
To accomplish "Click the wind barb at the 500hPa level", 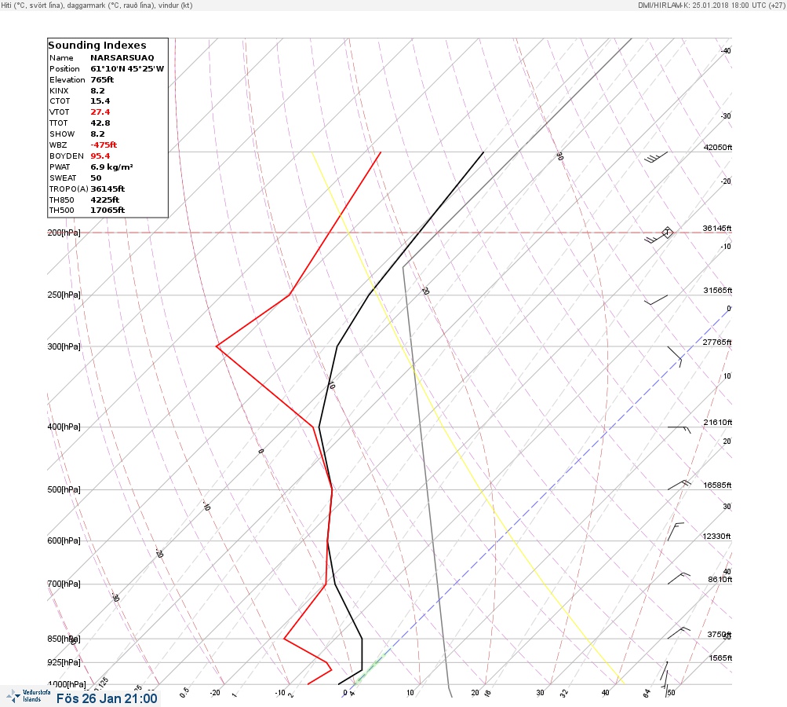I will [x=679, y=485].
